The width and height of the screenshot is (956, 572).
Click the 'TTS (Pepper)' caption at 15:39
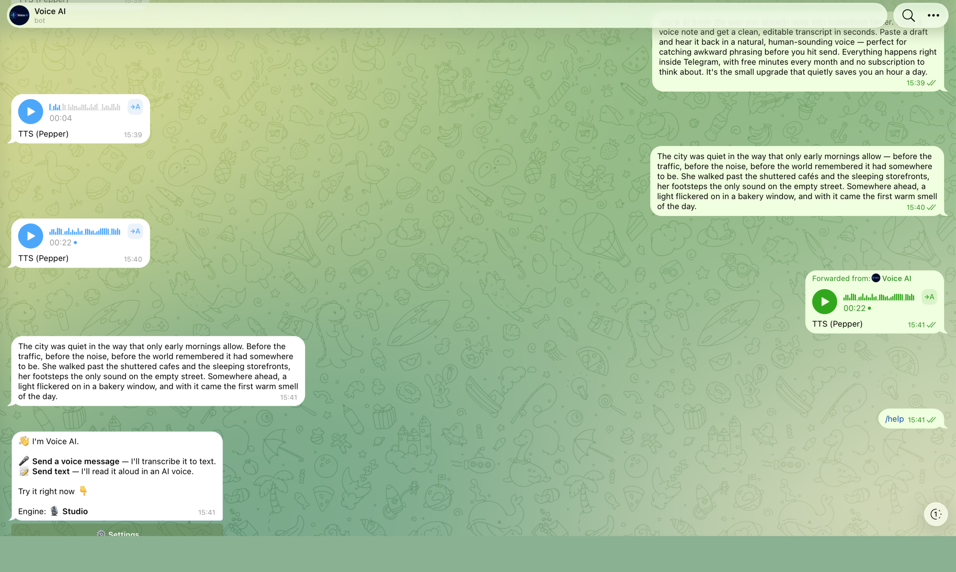[x=43, y=134]
